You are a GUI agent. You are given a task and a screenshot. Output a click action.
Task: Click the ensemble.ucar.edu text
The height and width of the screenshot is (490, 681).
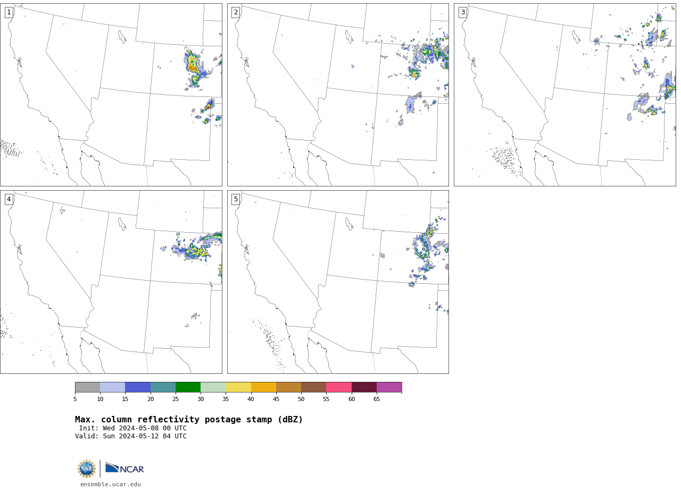pos(111,484)
